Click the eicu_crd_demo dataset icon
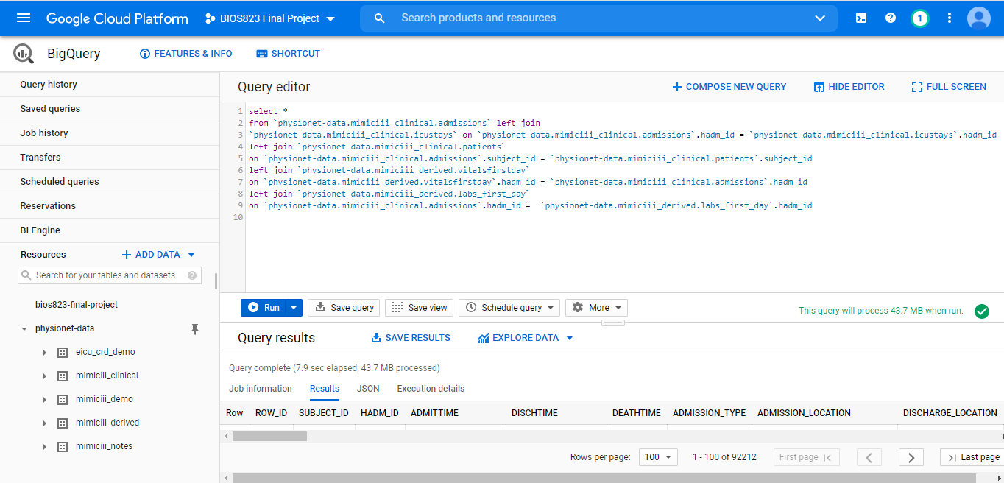Viewport: 1004px width, 483px height. (63, 352)
